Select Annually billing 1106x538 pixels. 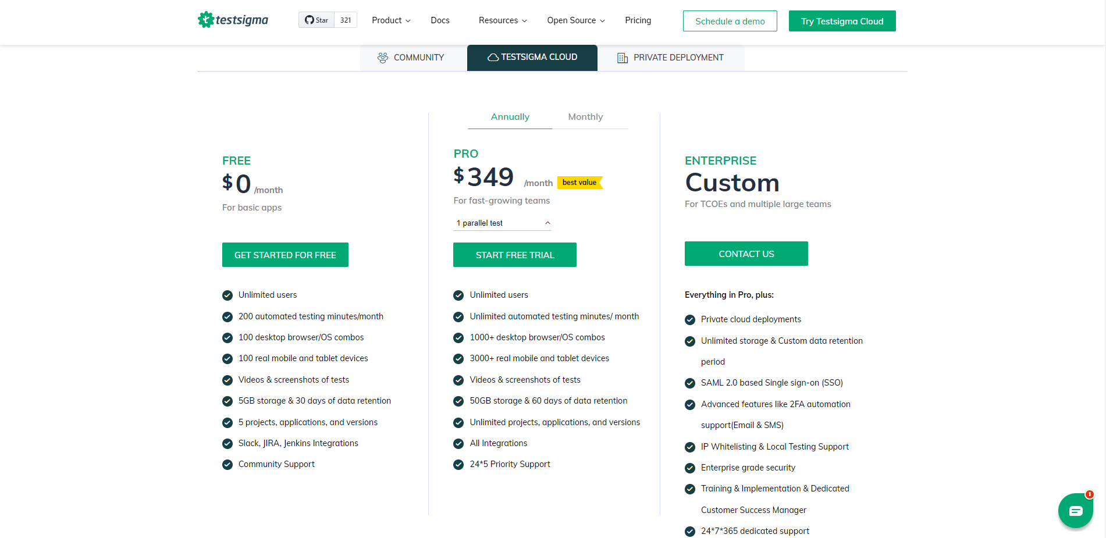pyautogui.click(x=510, y=117)
